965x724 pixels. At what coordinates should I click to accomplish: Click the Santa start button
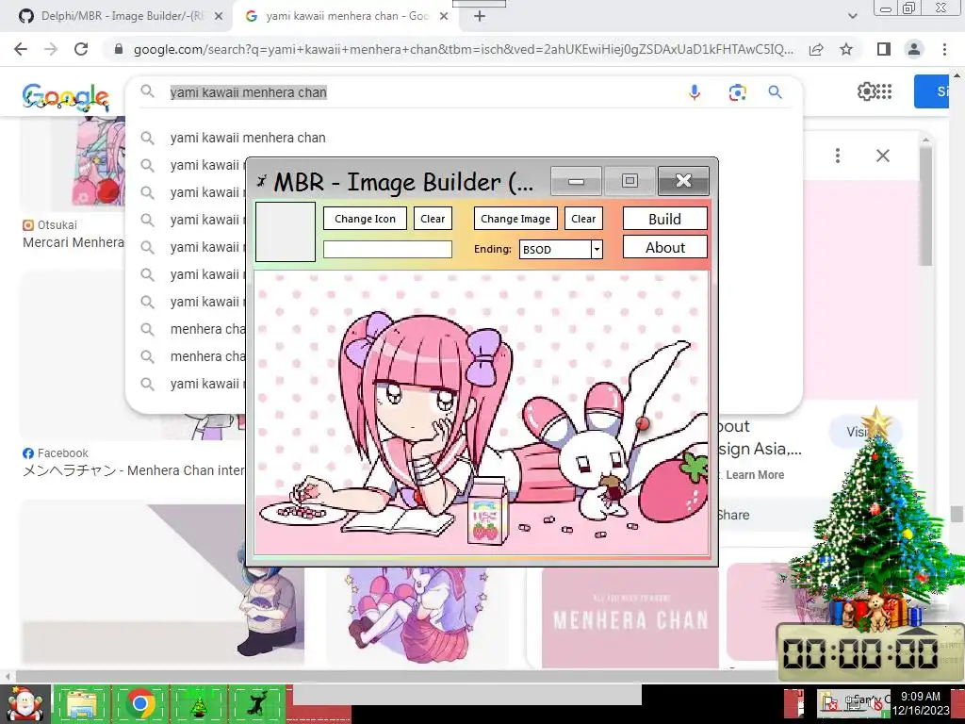click(25, 704)
